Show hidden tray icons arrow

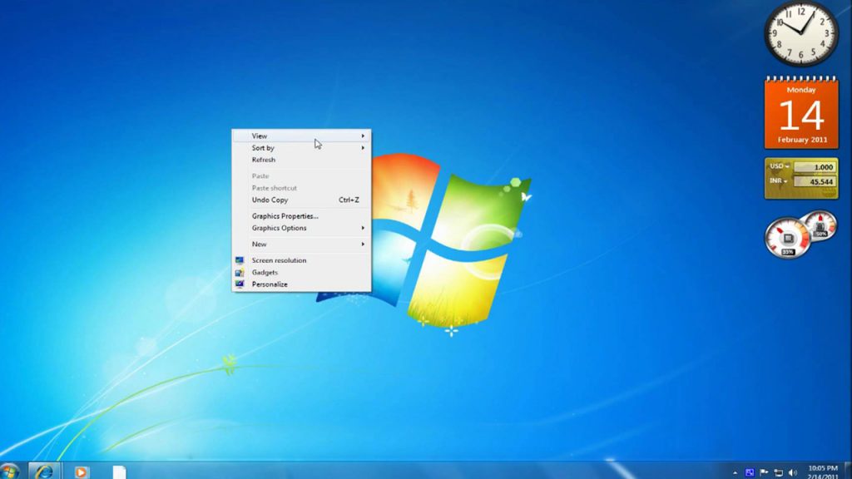(x=735, y=472)
